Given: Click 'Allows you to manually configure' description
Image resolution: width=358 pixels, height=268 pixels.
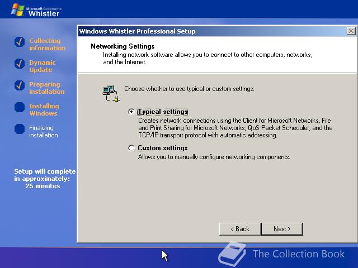Looking at the screenshot, I should point(214,157).
